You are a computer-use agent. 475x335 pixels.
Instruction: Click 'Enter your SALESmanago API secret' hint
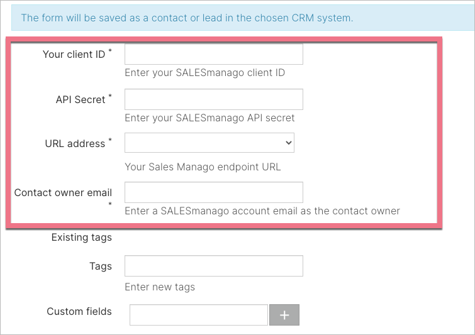coord(210,118)
